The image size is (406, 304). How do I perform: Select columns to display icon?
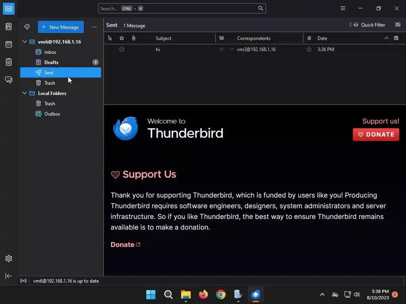[x=396, y=38]
